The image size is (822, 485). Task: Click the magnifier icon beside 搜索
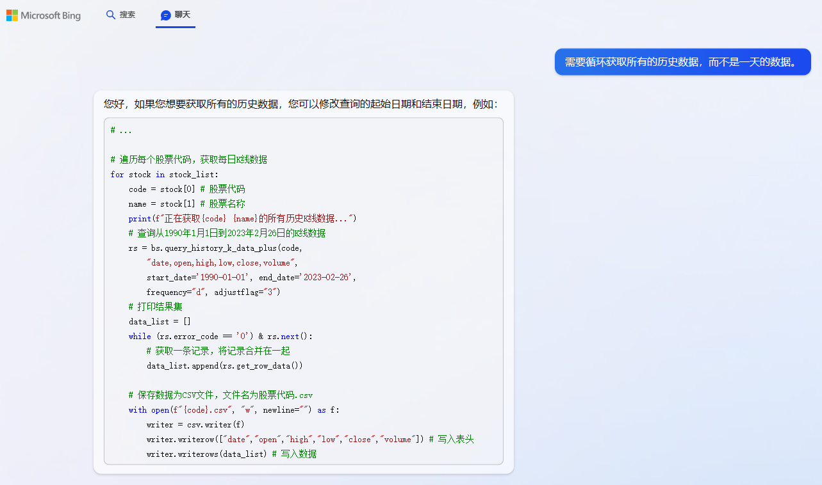coord(110,14)
